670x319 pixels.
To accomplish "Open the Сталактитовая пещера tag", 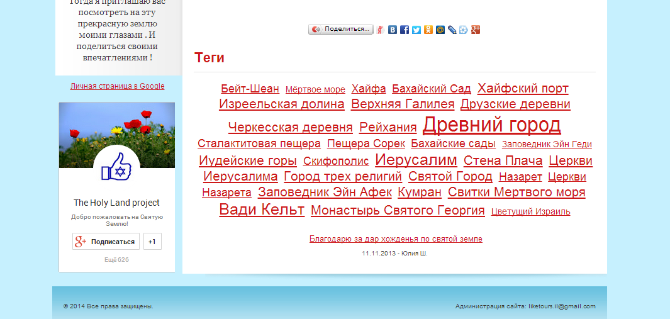I will tap(259, 143).
